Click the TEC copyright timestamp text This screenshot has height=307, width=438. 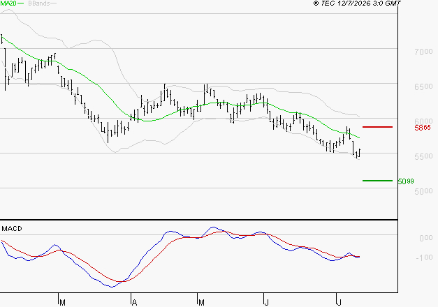pyautogui.click(x=357, y=3)
